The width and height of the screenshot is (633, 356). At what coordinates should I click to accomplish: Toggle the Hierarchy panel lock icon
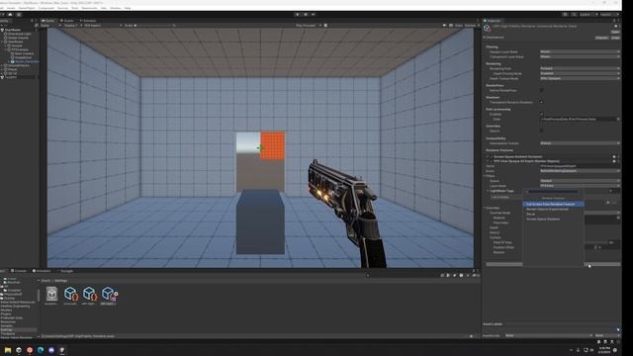pos(32,21)
